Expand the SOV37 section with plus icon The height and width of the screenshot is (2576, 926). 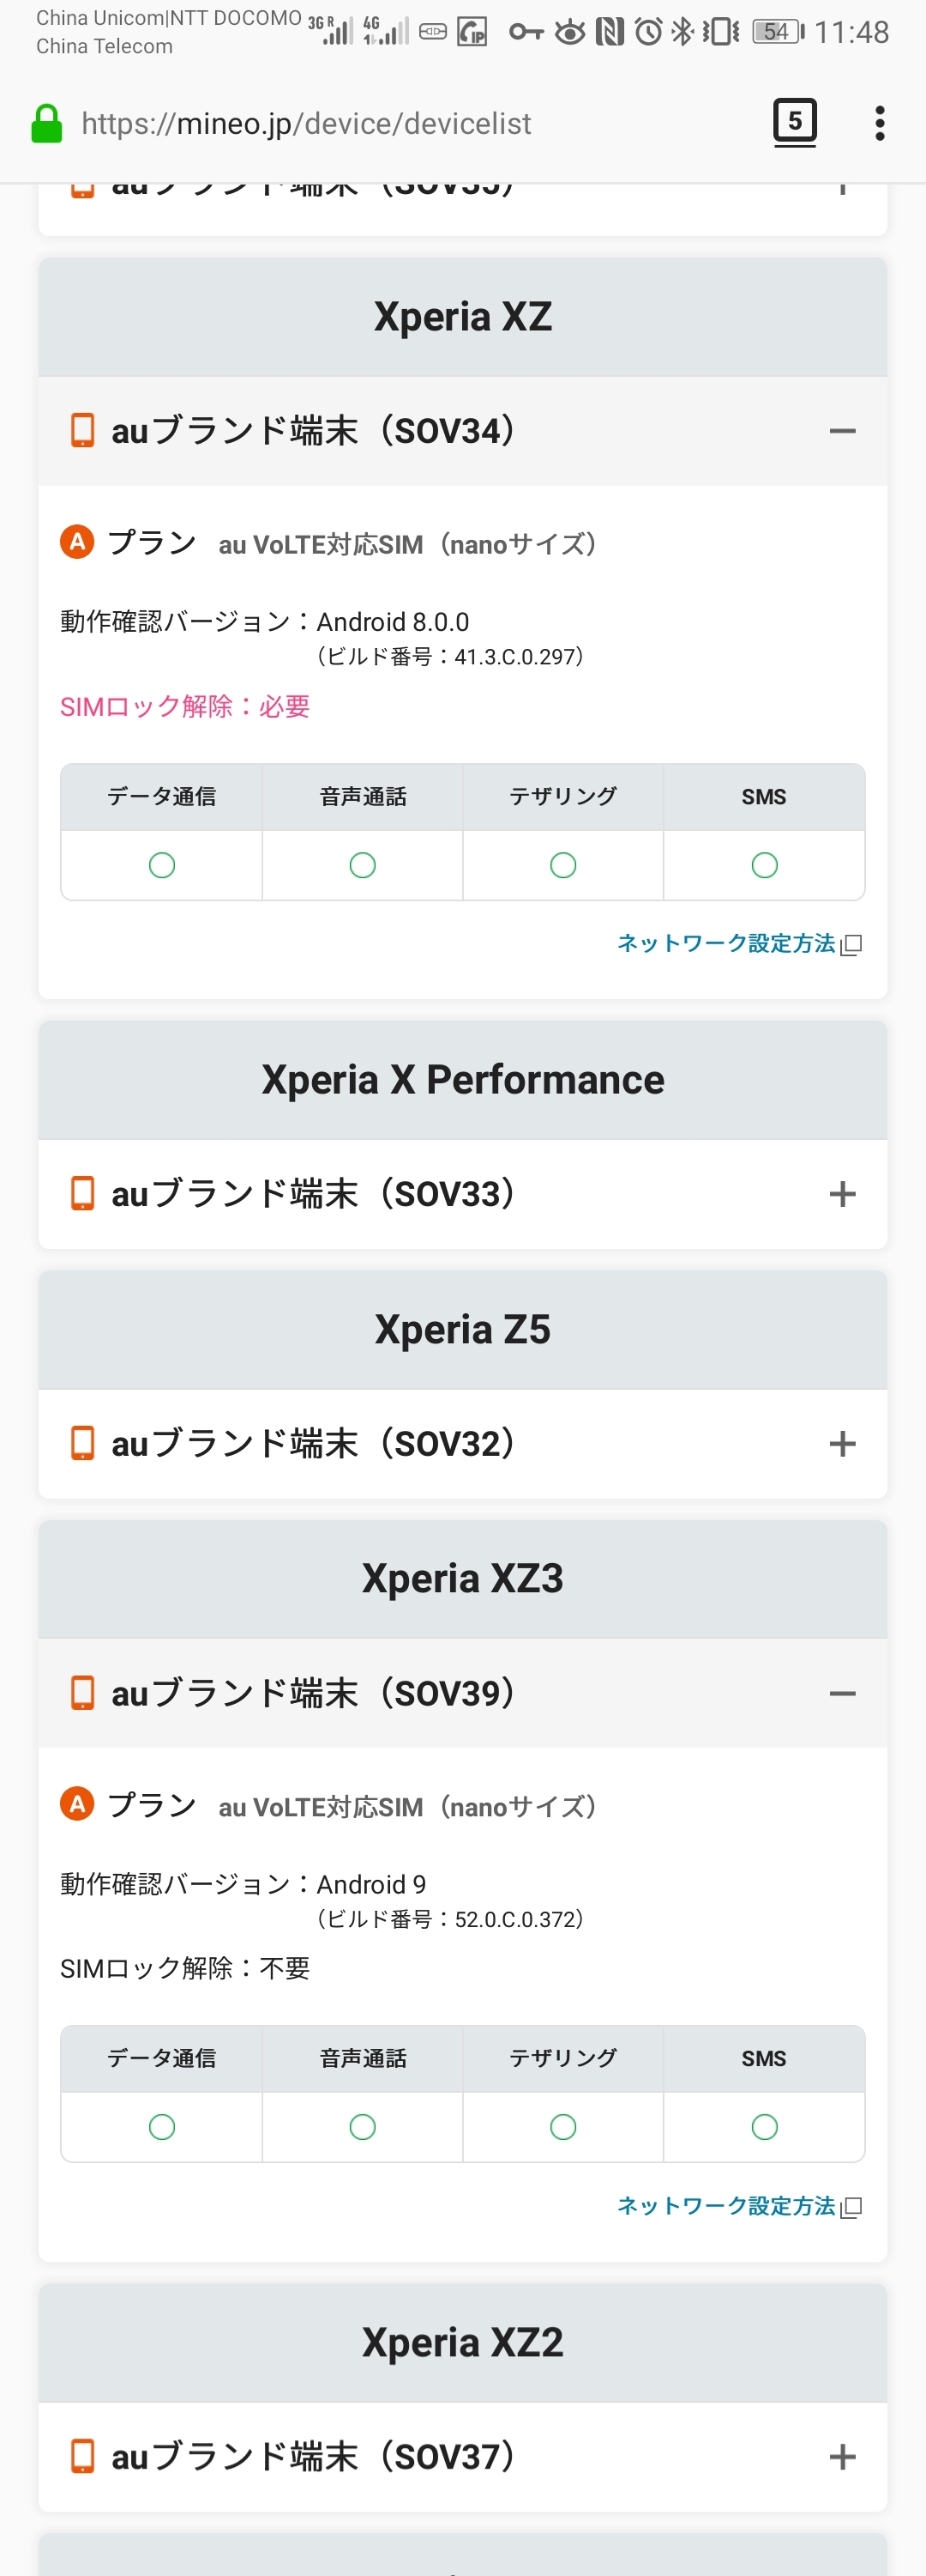click(842, 2456)
